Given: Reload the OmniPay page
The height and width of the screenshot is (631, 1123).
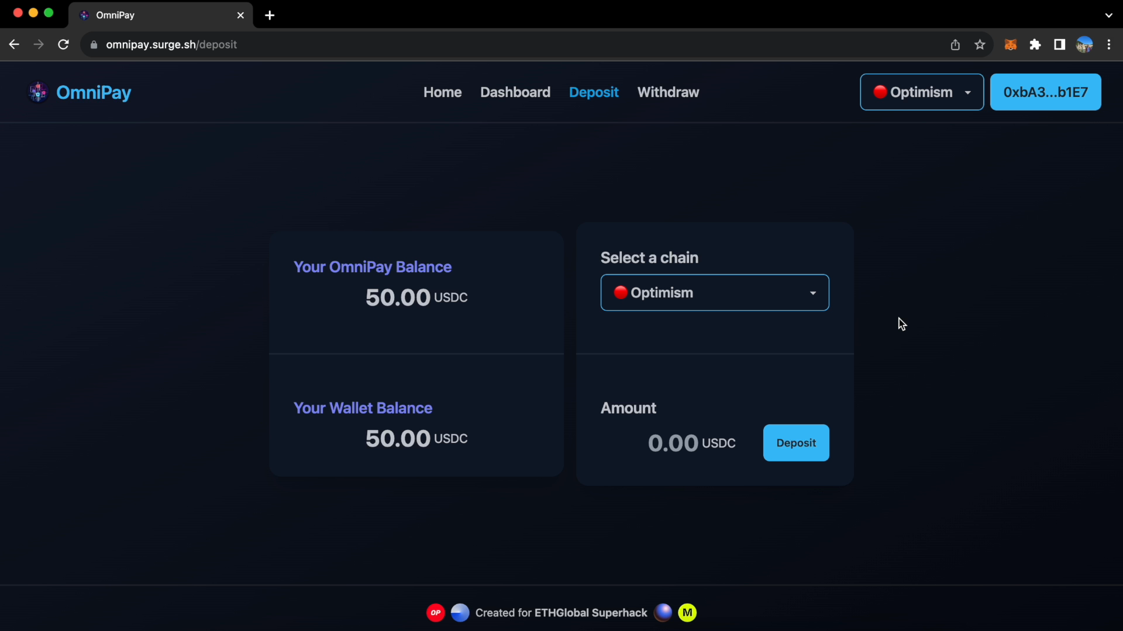Looking at the screenshot, I should 63,44.
